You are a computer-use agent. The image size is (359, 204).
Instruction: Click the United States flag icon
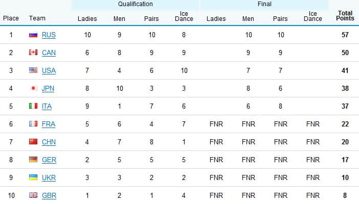(x=33, y=70)
